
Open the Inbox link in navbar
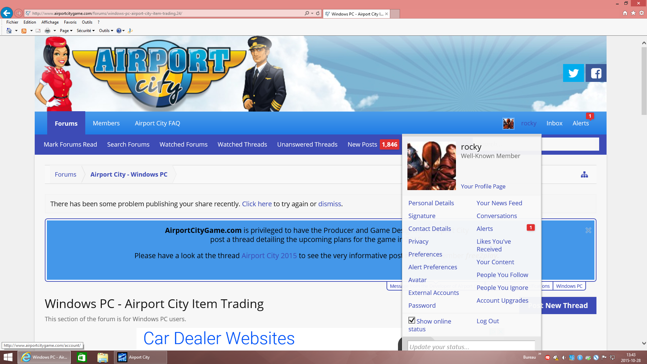click(x=554, y=123)
